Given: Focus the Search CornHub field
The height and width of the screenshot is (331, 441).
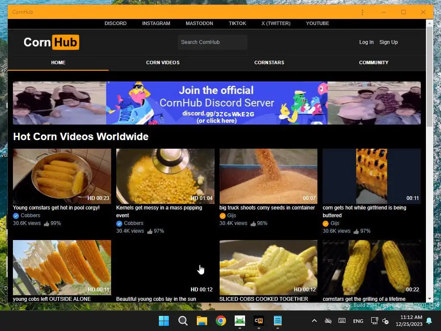Looking at the screenshot, I should click(212, 42).
